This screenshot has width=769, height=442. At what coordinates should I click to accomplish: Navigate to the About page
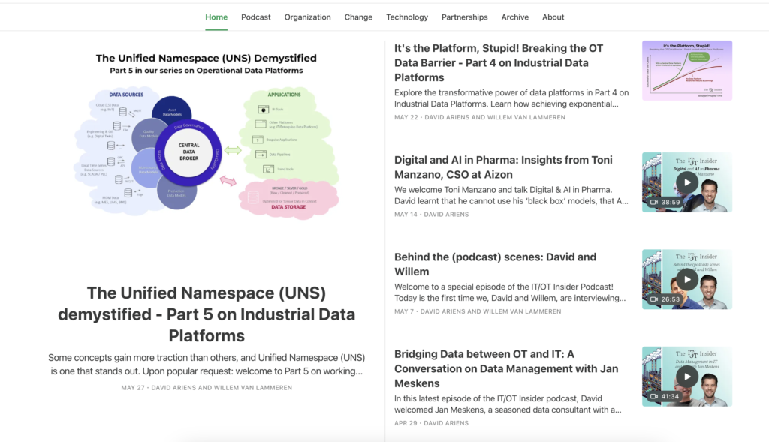pyautogui.click(x=553, y=17)
